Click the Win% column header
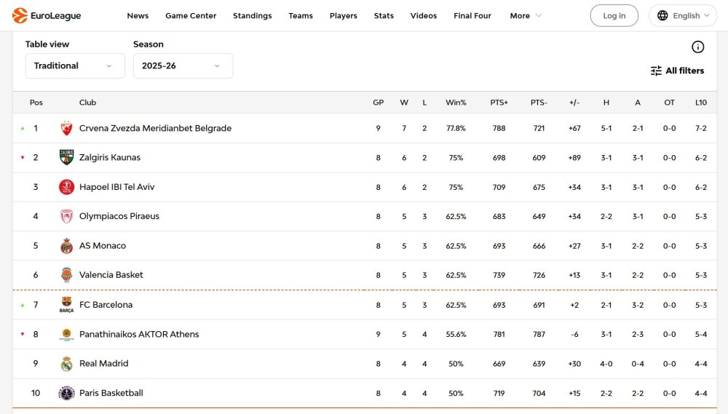728x414 pixels. click(456, 103)
